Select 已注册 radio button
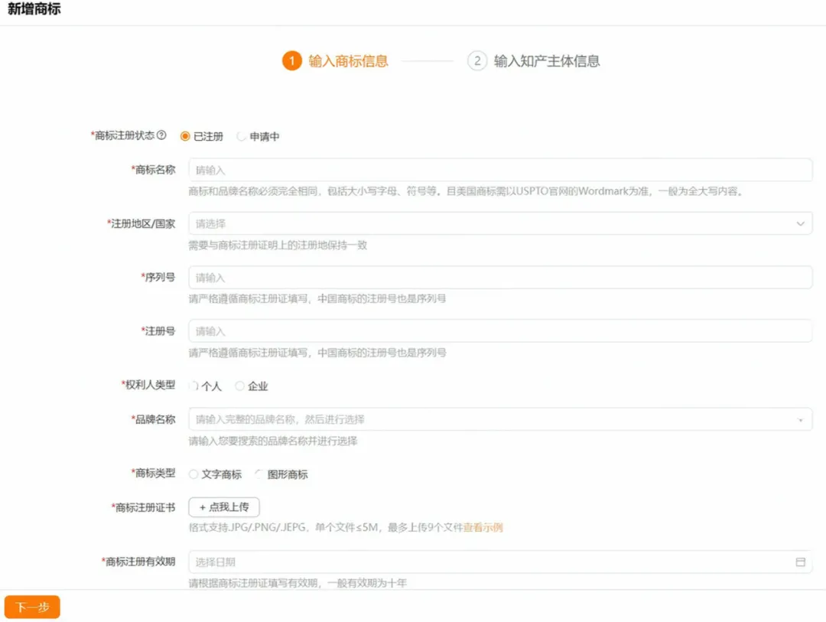 185,136
